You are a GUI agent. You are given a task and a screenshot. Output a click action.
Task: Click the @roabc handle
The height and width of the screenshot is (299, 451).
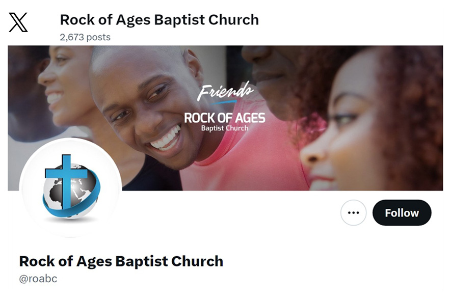(38, 279)
